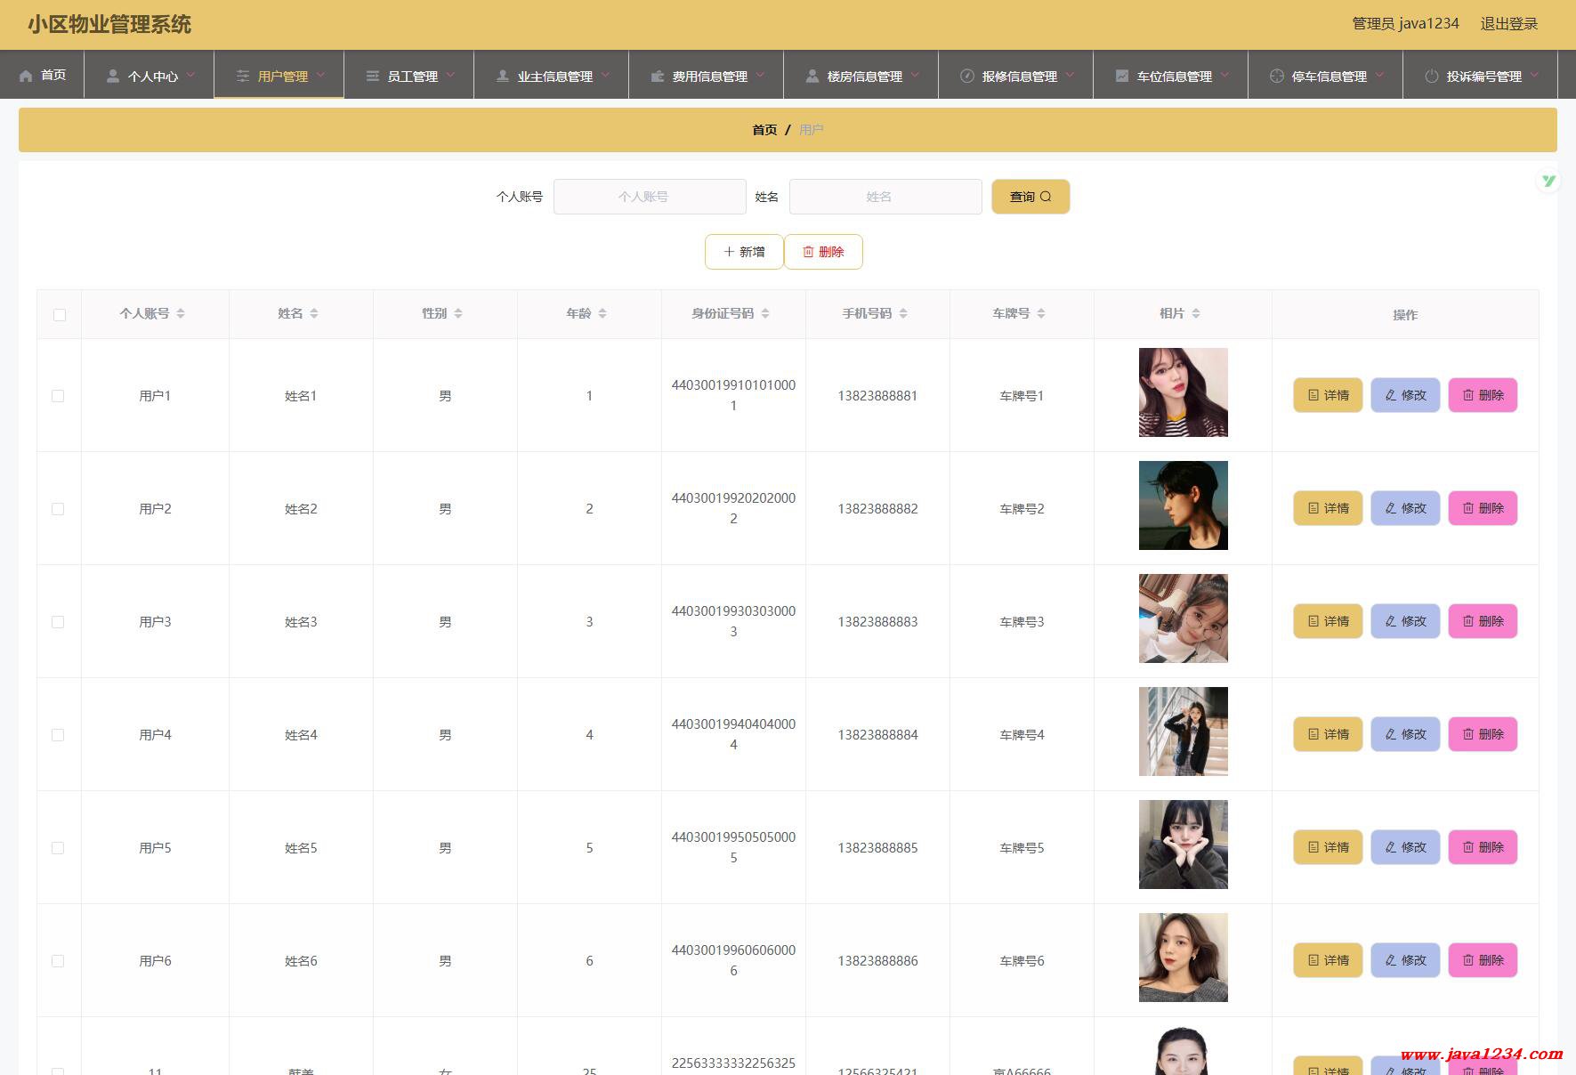Viewport: 1576px width, 1075px height.
Task: Sort by 车牌号 column arrows
Action: click(x=1041, y=313)
